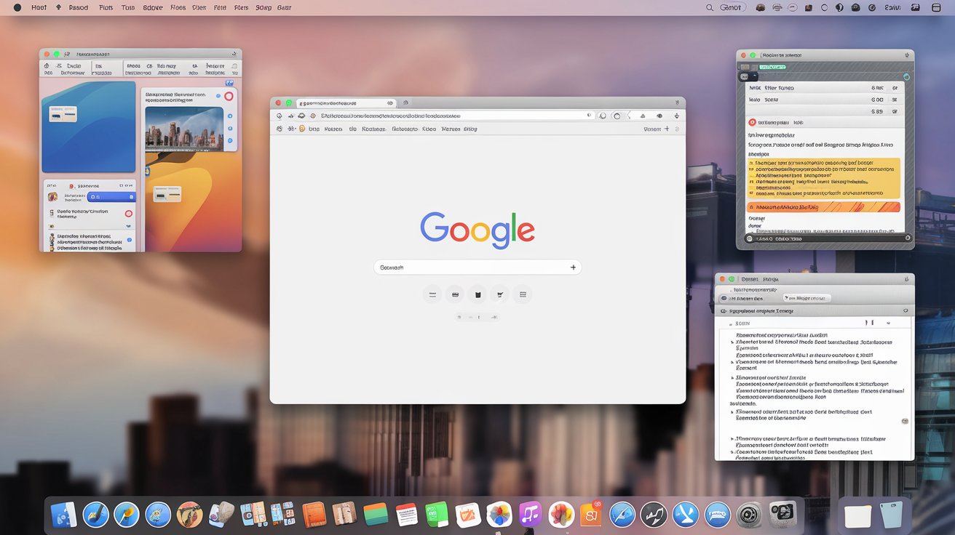
Task: Open a new tab next to the browser tab
Action: coord(406,103)
